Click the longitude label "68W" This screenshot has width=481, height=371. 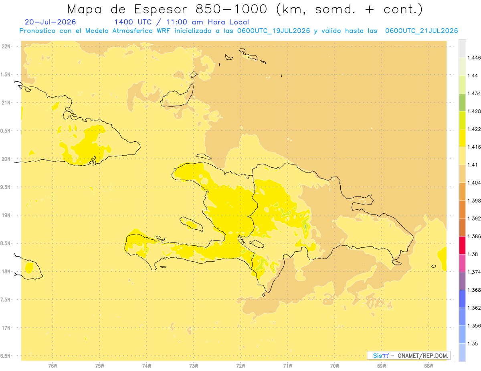point(428,366)
